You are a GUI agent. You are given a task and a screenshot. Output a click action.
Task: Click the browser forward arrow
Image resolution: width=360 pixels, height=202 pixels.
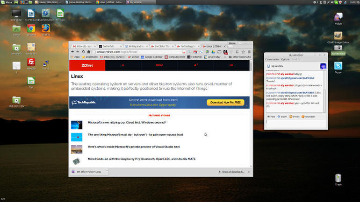78,52
